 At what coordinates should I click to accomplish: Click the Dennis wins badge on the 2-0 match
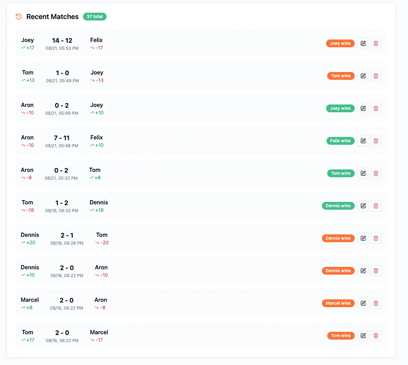(x=338, y=270)
